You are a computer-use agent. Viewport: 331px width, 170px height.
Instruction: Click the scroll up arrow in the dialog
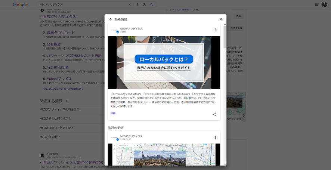(x=225, y=25)
